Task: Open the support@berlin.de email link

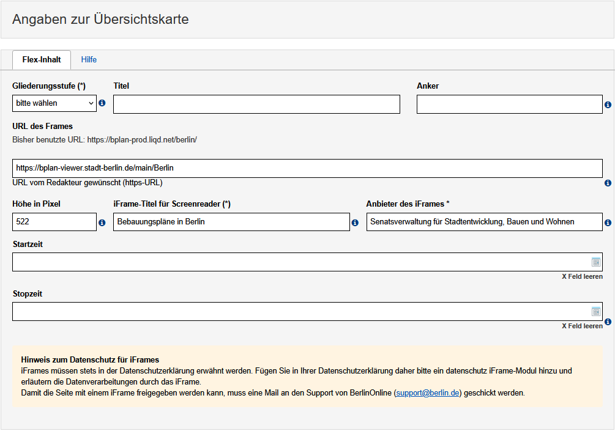Action: click(428, 393)
